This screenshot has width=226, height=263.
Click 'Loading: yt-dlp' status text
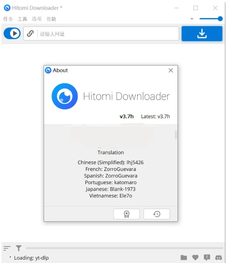pos(31,258)
